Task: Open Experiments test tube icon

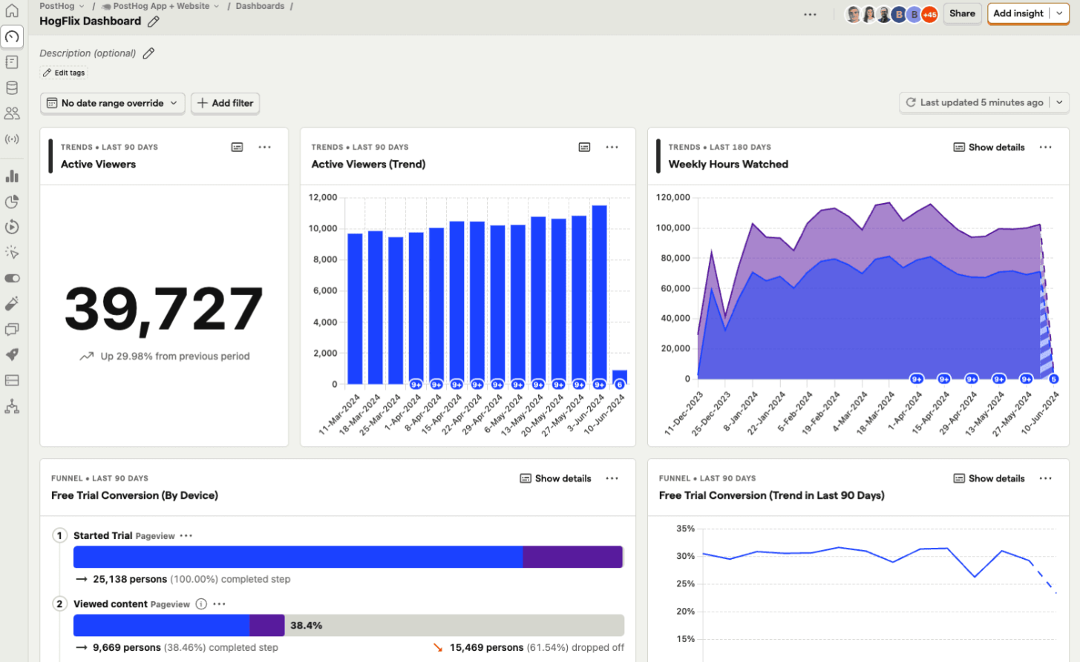Action: pyautogui.click(x=12, y=304)
